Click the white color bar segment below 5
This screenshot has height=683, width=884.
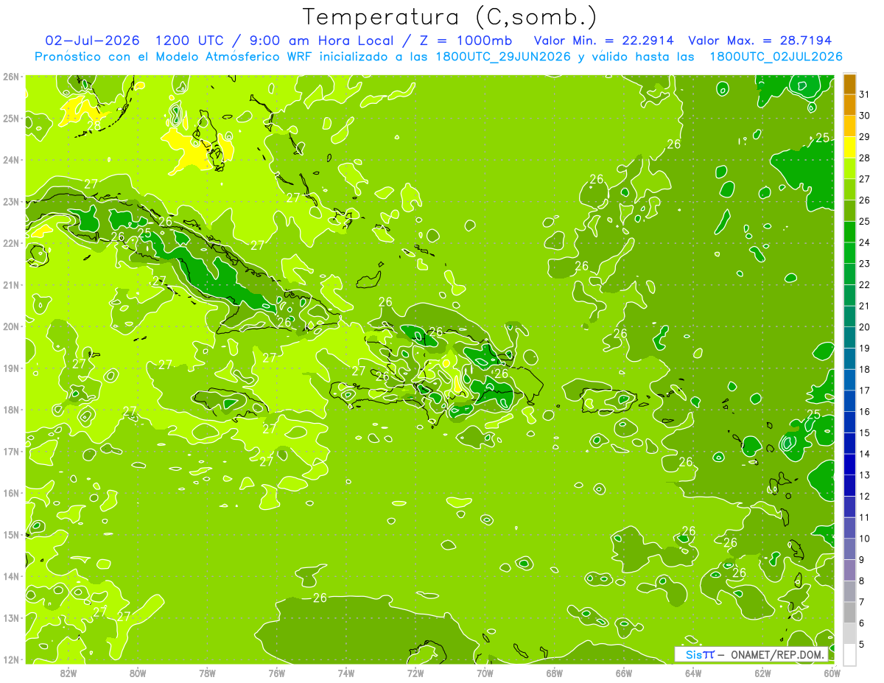click(849, 655)
